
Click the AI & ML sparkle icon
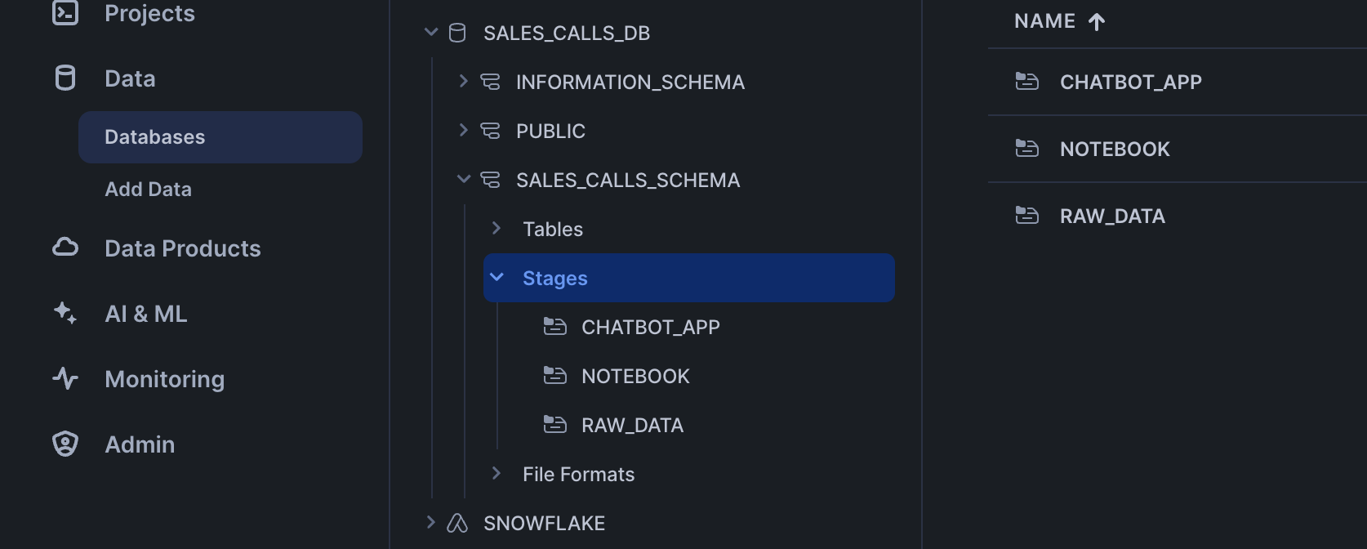pos(65,313)
